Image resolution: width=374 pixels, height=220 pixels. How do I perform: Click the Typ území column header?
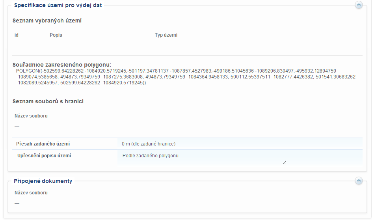[166, 35]
